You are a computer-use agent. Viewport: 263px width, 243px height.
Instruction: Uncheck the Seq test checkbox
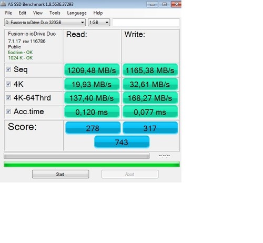coord(8,69)
